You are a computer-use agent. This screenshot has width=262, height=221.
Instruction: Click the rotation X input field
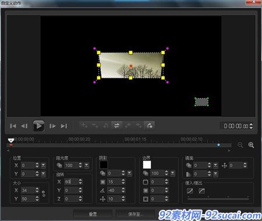pyautogui.click(x=71, y=182)
